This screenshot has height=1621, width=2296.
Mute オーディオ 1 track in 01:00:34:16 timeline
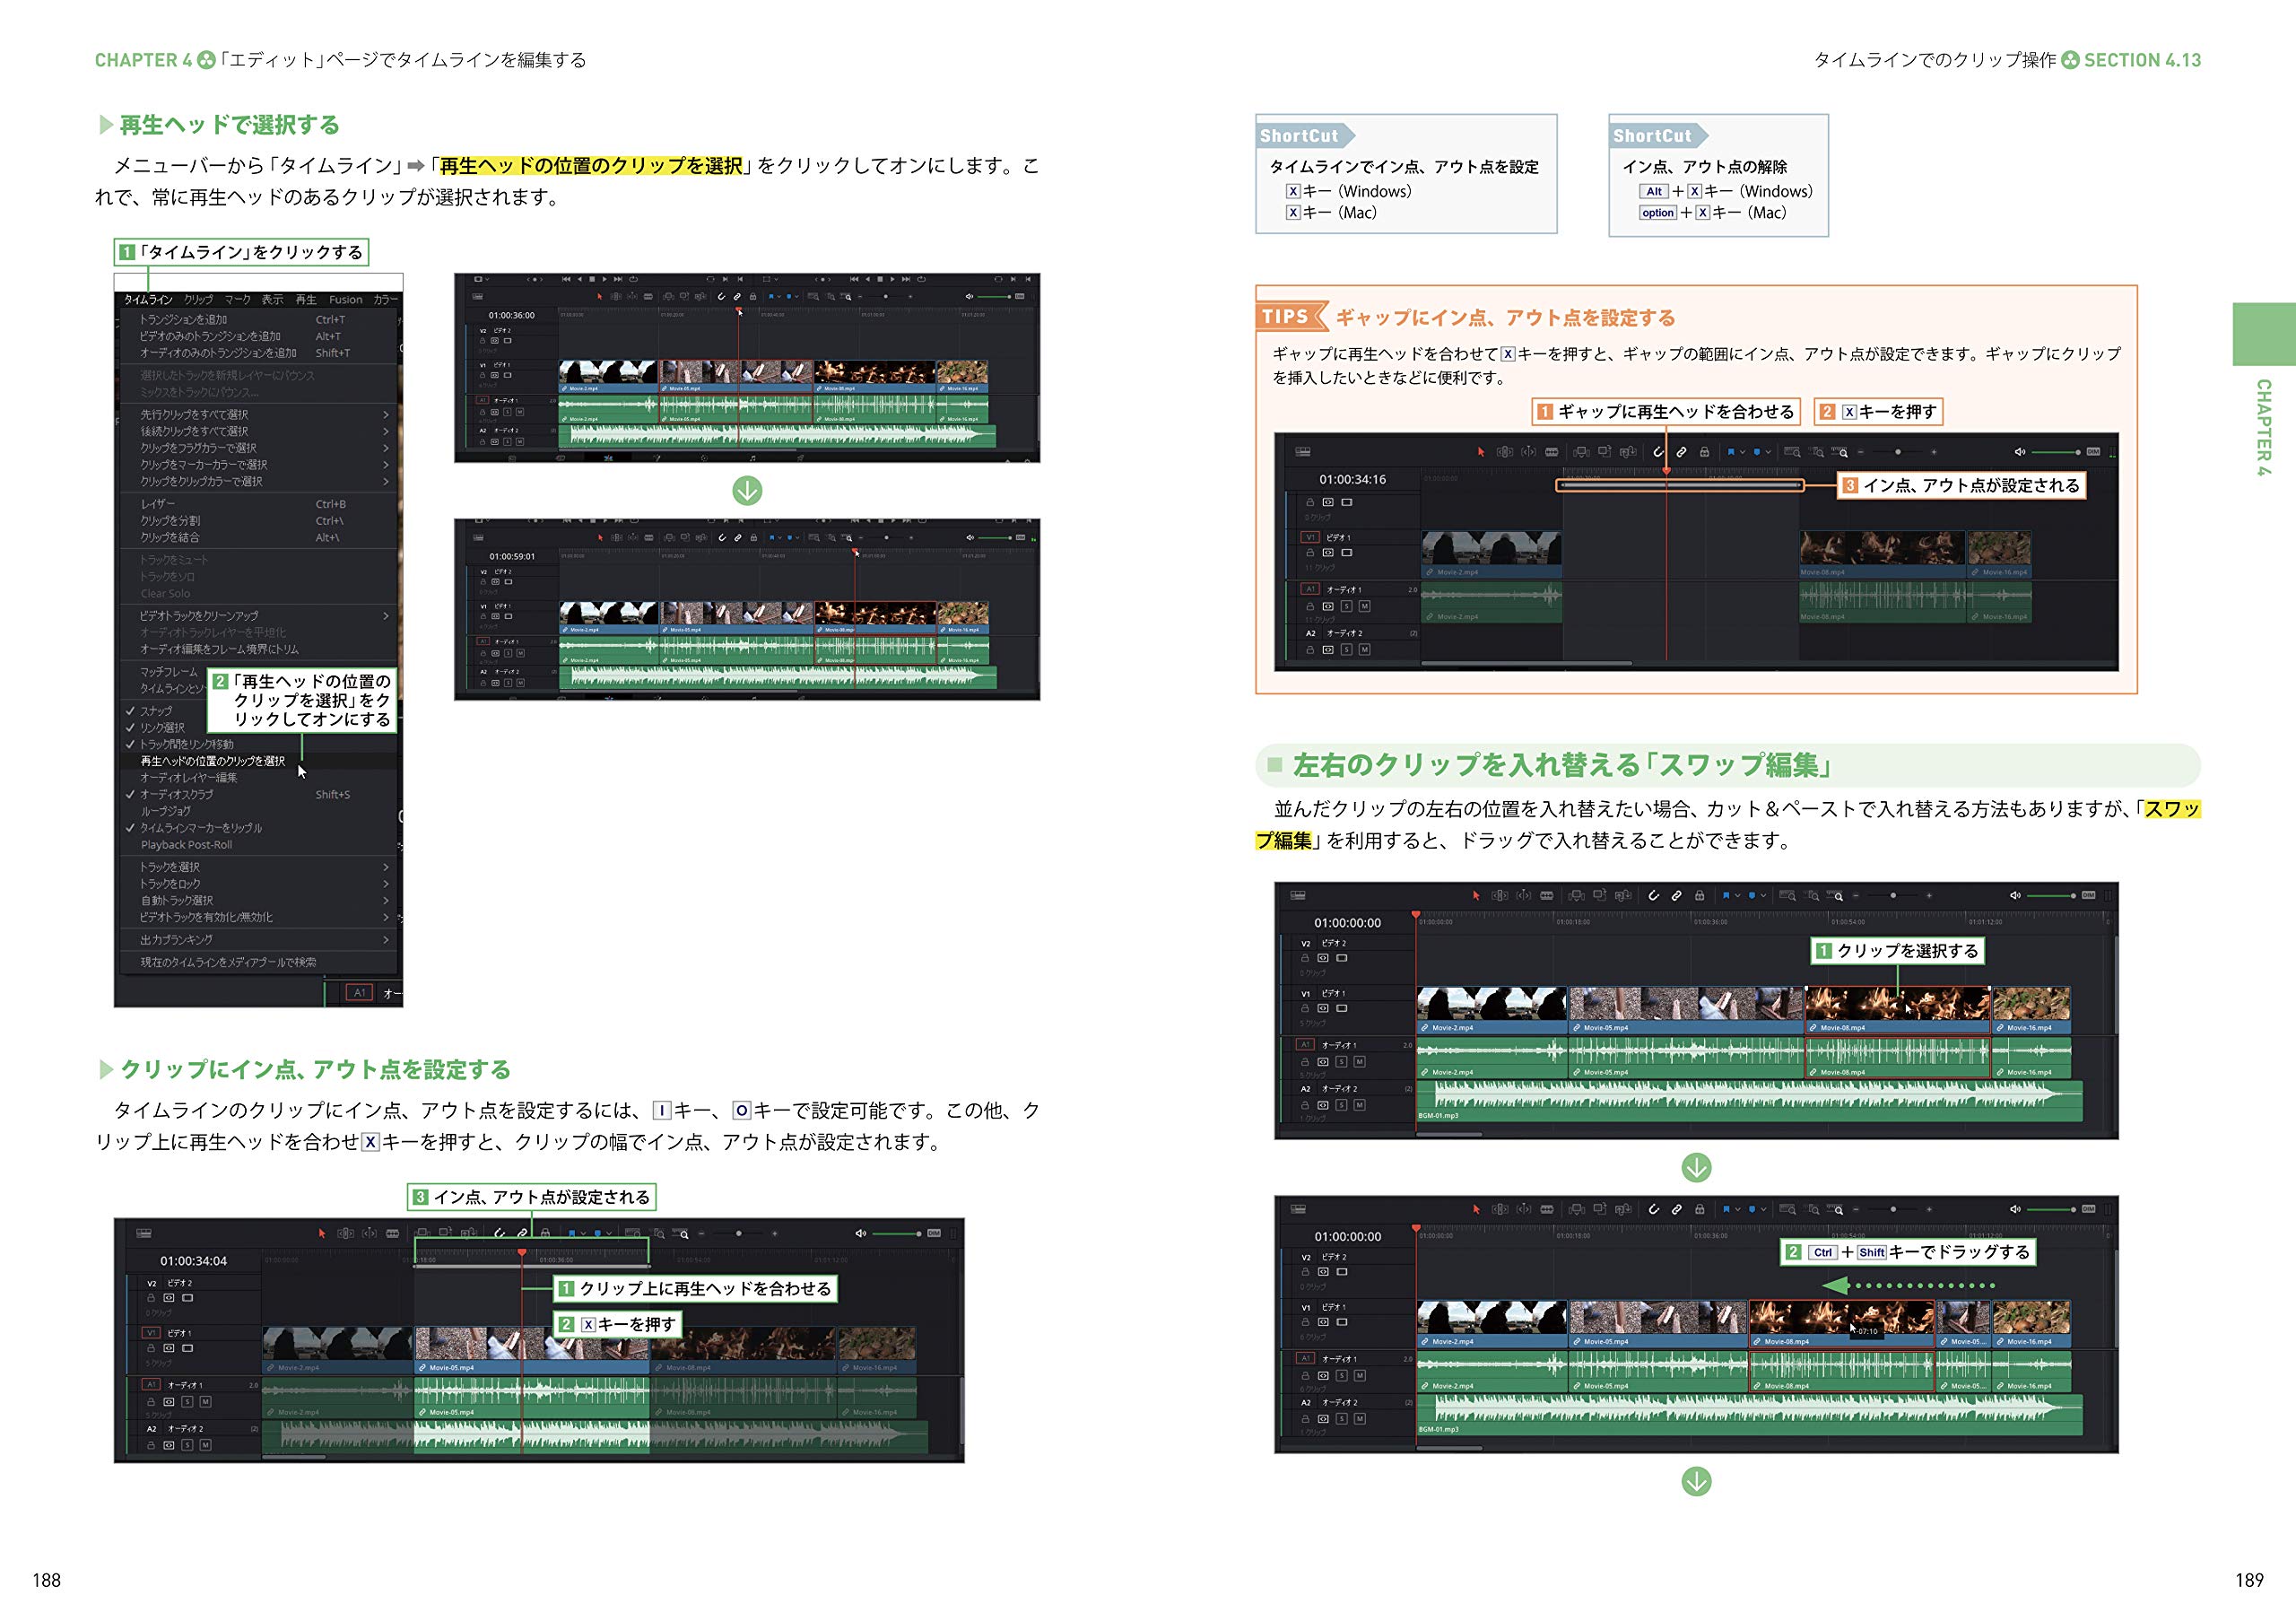pos(1365,606)
